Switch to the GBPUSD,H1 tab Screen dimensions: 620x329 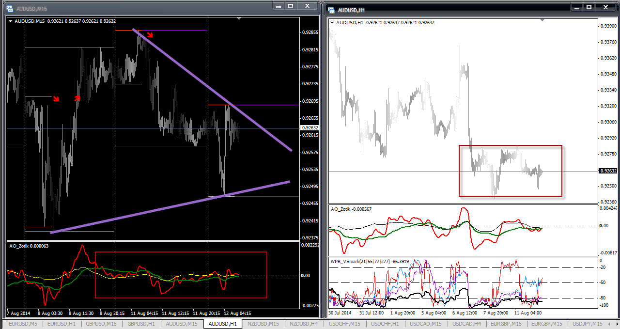[x=141, y=324]
